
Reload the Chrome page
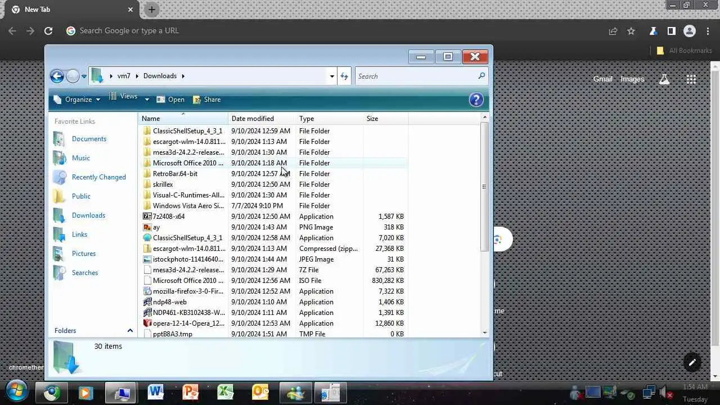[x=48, y=31]
